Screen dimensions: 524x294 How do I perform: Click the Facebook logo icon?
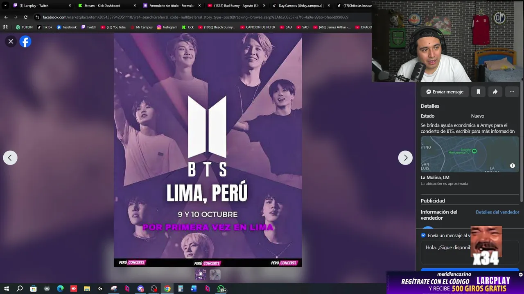(25, 41)
